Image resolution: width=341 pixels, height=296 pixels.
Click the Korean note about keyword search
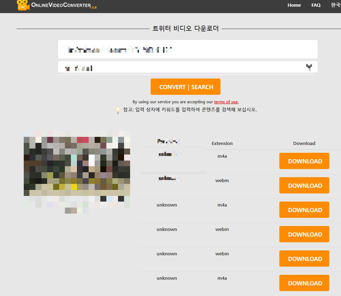(190, 110)
